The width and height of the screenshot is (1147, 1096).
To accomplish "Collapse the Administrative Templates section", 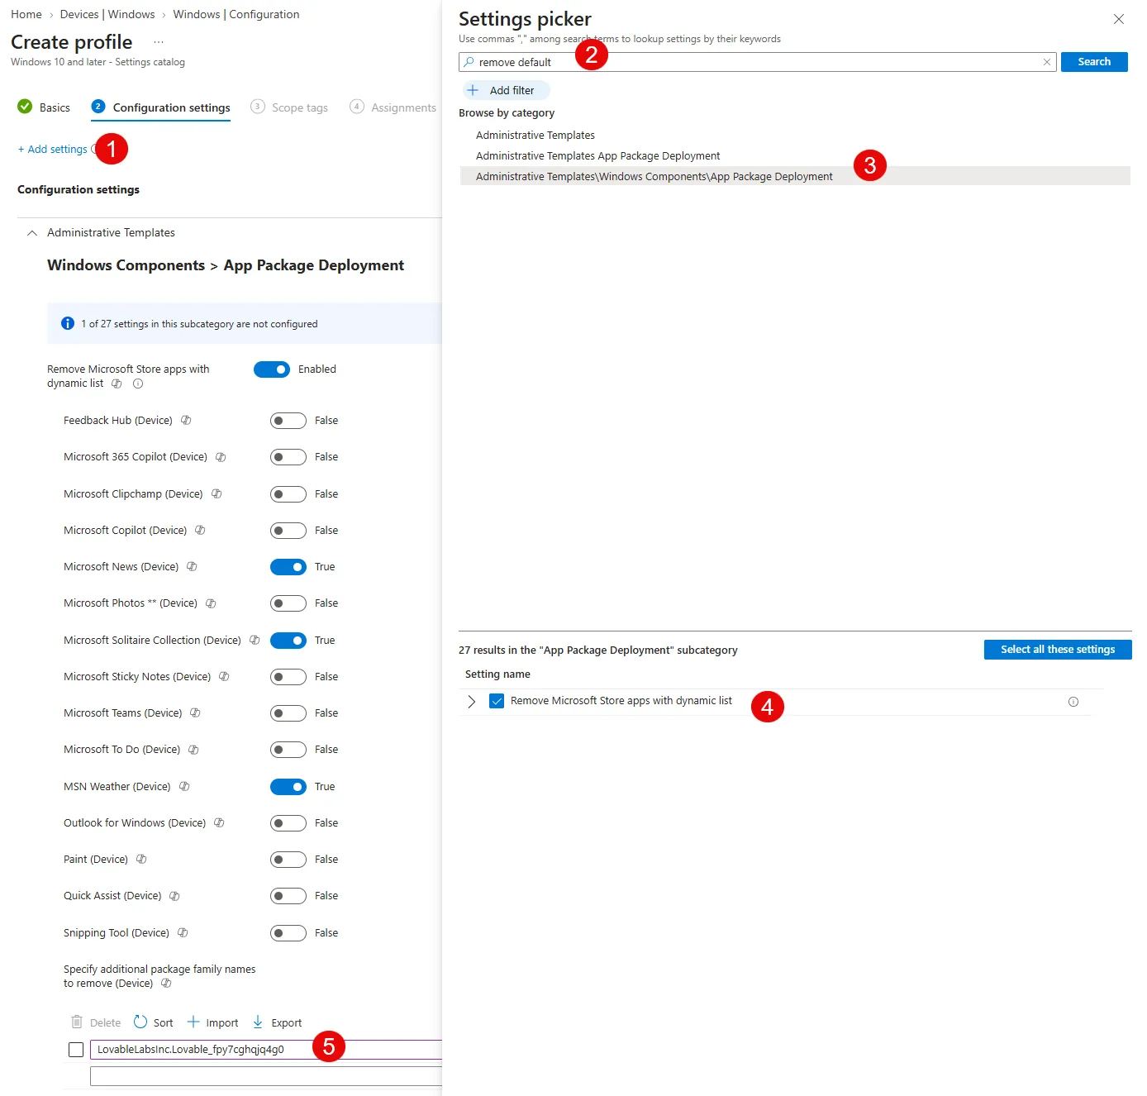I will [x=32, y=233].
